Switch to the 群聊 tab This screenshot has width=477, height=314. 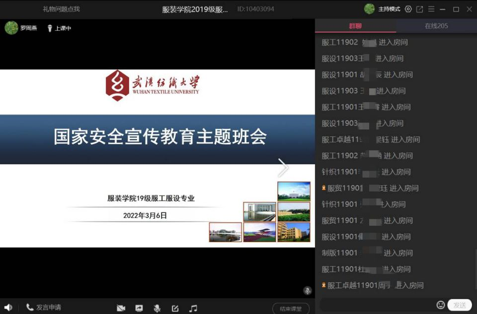point(355,26)
